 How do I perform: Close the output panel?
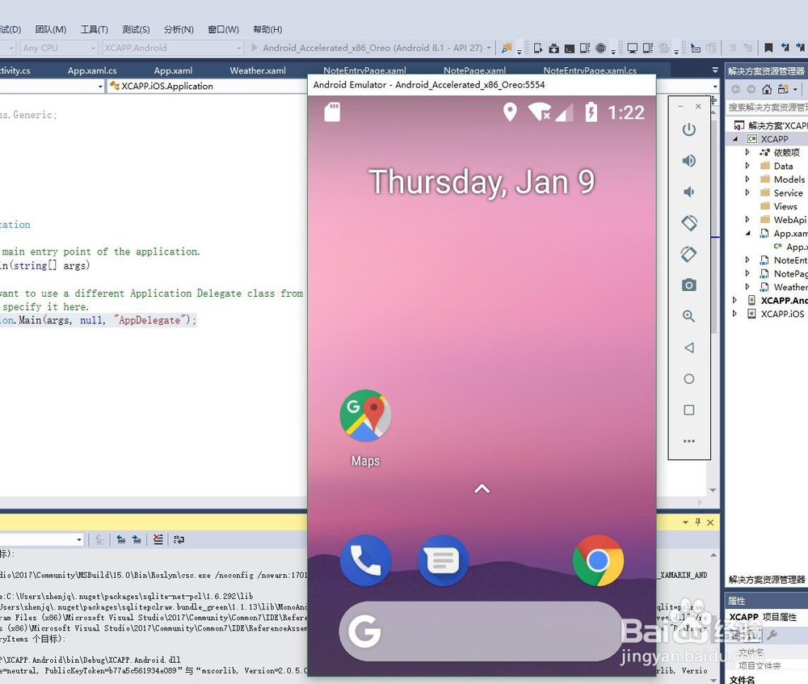710,522
